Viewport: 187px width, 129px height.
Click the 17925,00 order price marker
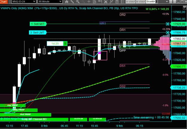pyautogui.click(x=179, y=24)
